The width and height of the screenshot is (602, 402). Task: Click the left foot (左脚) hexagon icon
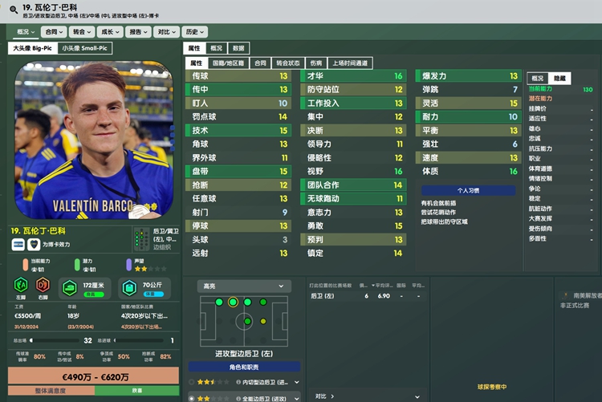tap(21, 286)
